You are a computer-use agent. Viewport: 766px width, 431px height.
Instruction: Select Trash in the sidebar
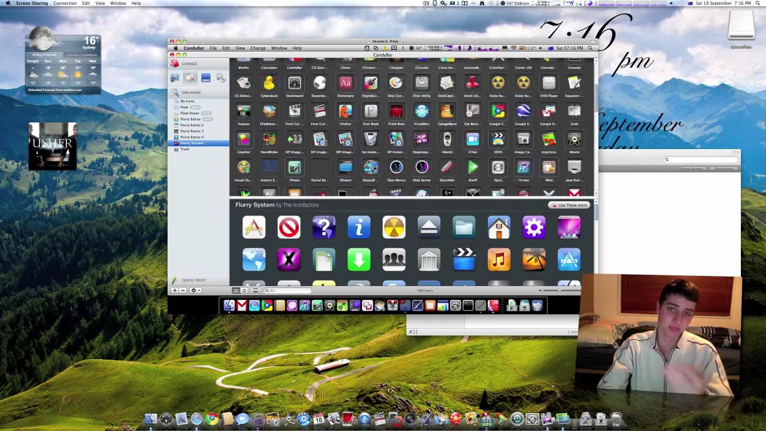coord(185,149)
